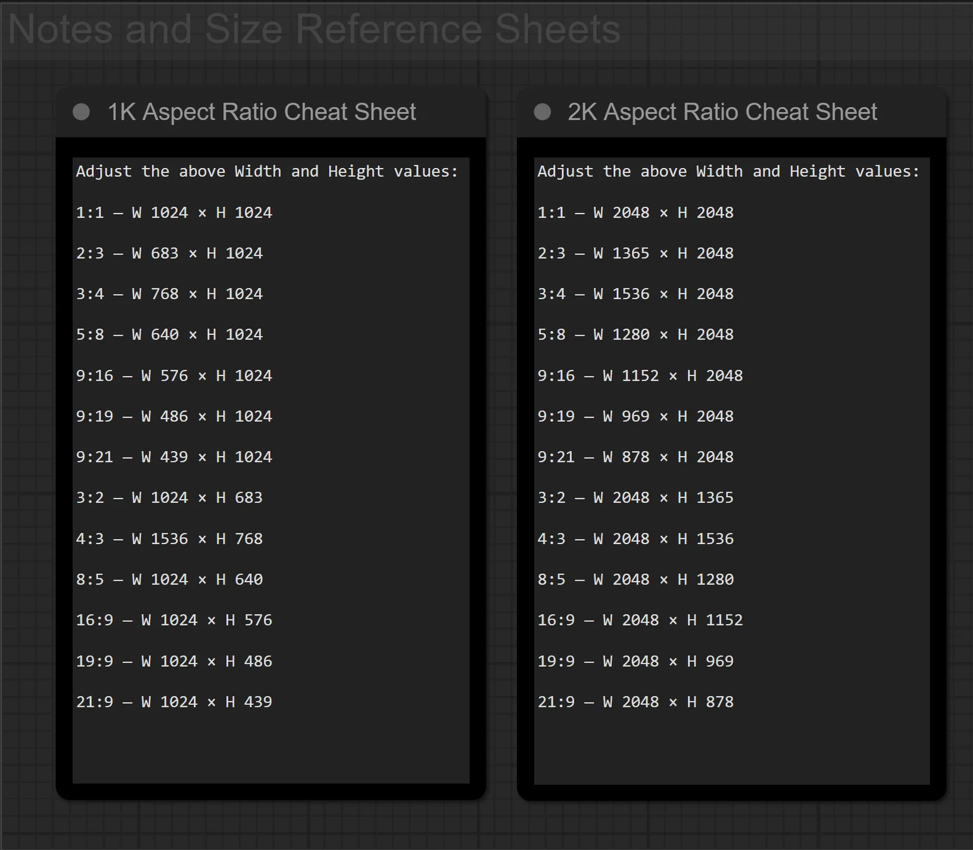Select the 2K Aspect Ratio Cheat Sheet title bar
The image size is (973, 850).
(732, 112)
